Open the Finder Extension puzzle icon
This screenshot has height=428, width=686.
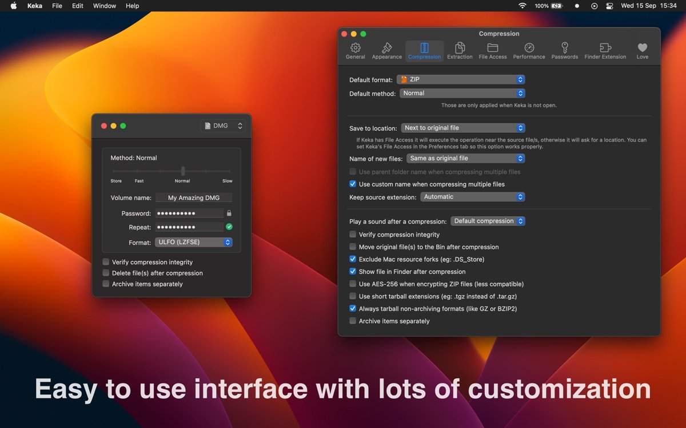(605, 49)
